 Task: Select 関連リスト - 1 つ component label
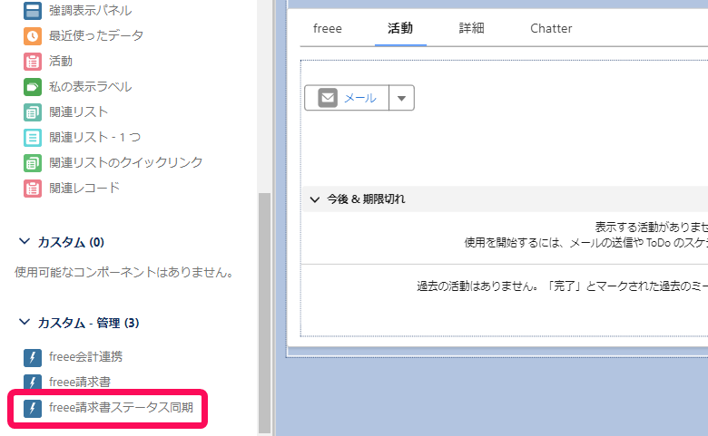94,137
